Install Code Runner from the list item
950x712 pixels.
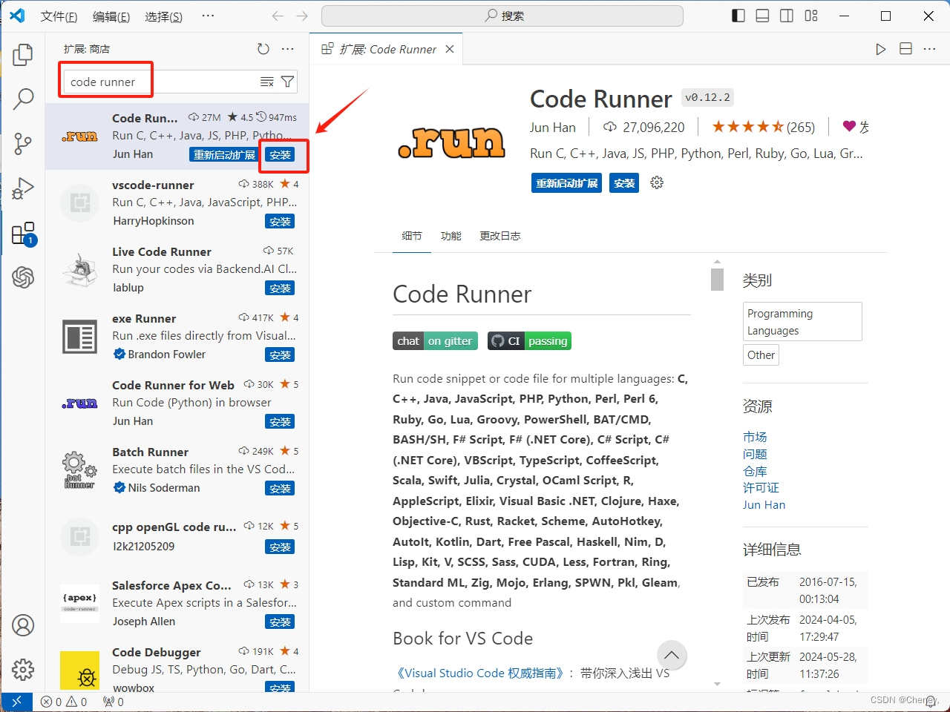281,155
